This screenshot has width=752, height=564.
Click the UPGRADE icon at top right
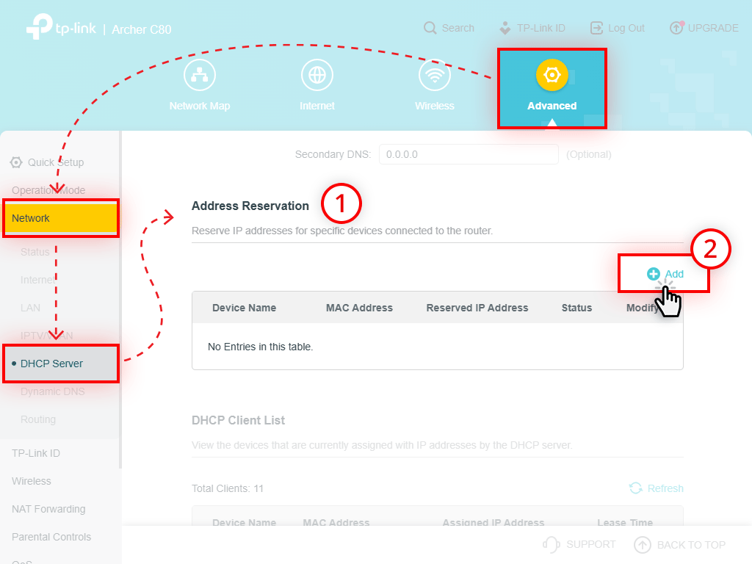pyautogui.click(x=675, y=27)
